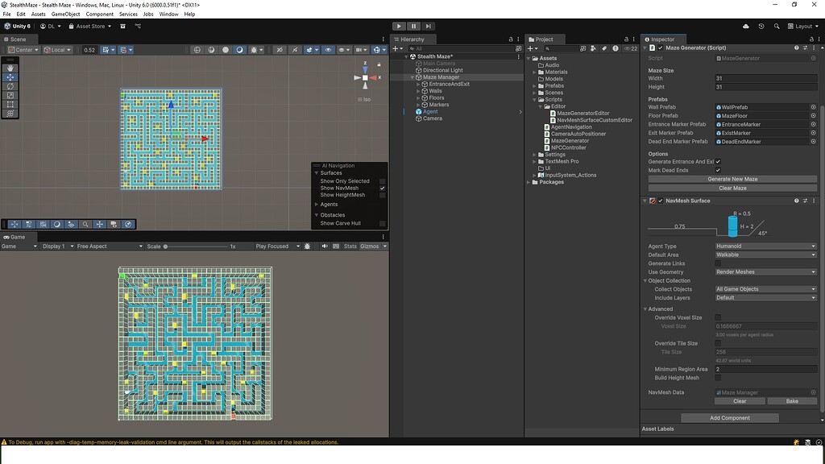The width and height of the screenshot is (825, 464).
Task: Click the Play button
Action: 399,26
